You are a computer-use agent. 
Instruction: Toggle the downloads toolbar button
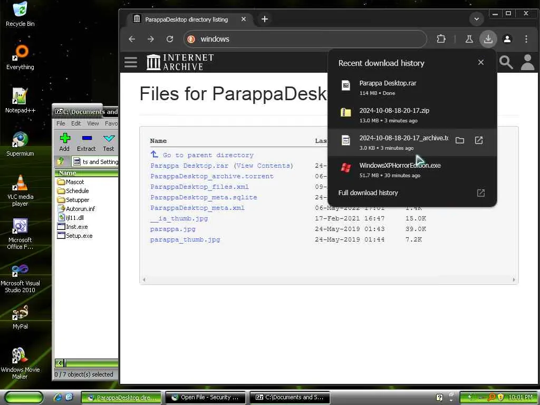(488, 39)
